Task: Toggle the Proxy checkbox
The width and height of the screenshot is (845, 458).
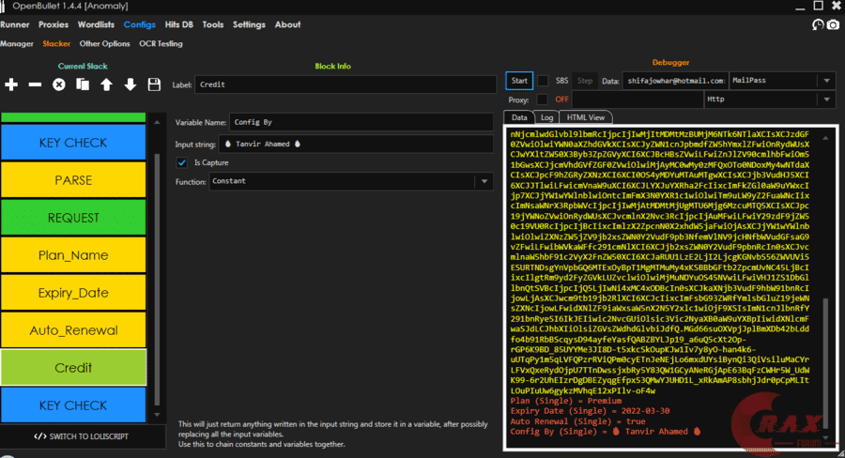Action: pos(543,99)
